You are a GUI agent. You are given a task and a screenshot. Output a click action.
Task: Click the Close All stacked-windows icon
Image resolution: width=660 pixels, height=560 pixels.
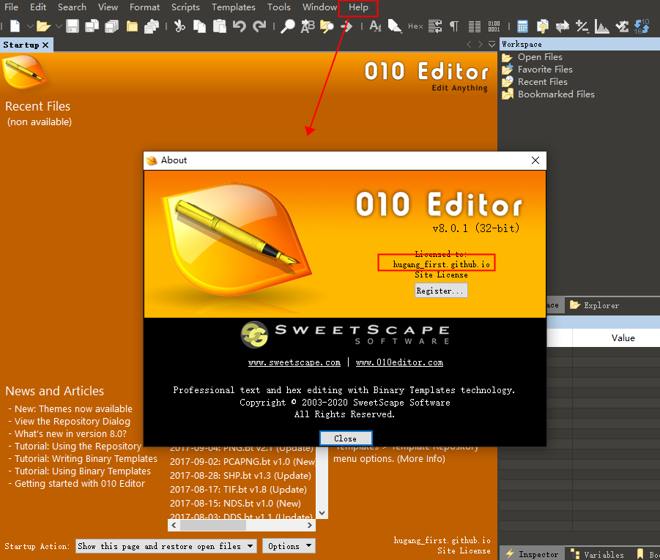pos(152,26)
